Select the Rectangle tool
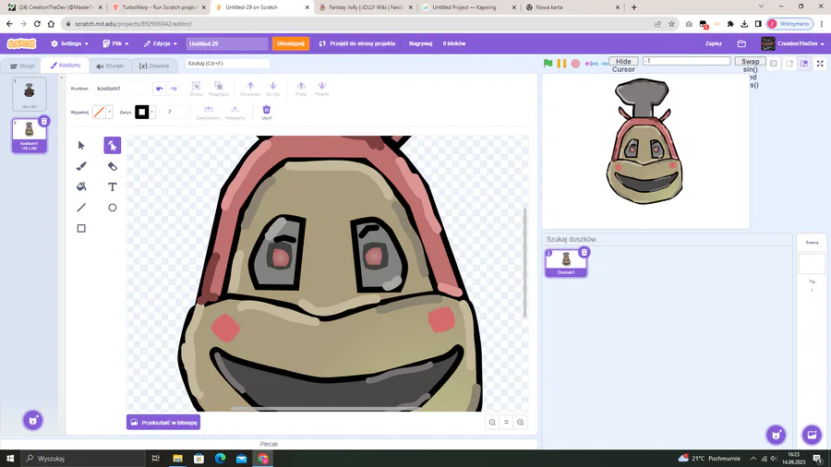The height and width of the screenshot is (467, 831). (x=81, y=228)
